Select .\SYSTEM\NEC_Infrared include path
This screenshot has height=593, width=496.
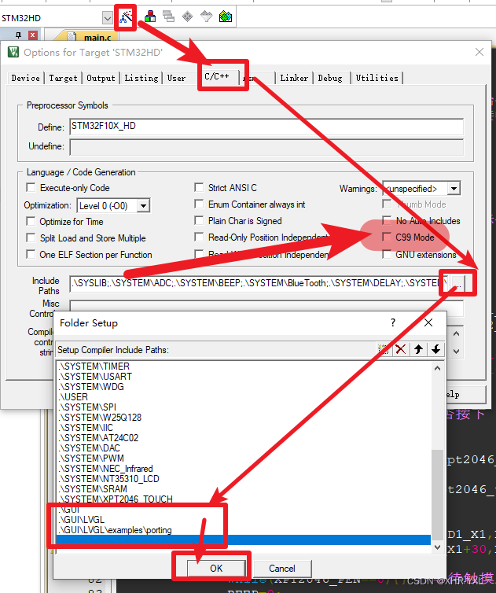(244, 468)
